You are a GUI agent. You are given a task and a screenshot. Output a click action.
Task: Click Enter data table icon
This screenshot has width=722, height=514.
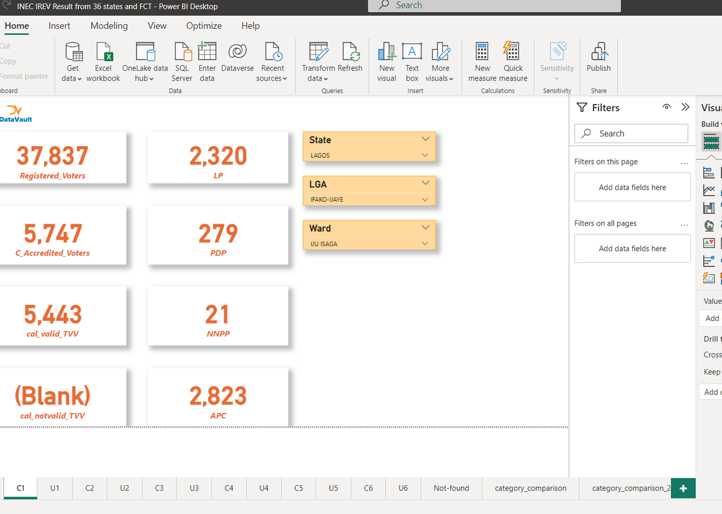click(207, 52)
